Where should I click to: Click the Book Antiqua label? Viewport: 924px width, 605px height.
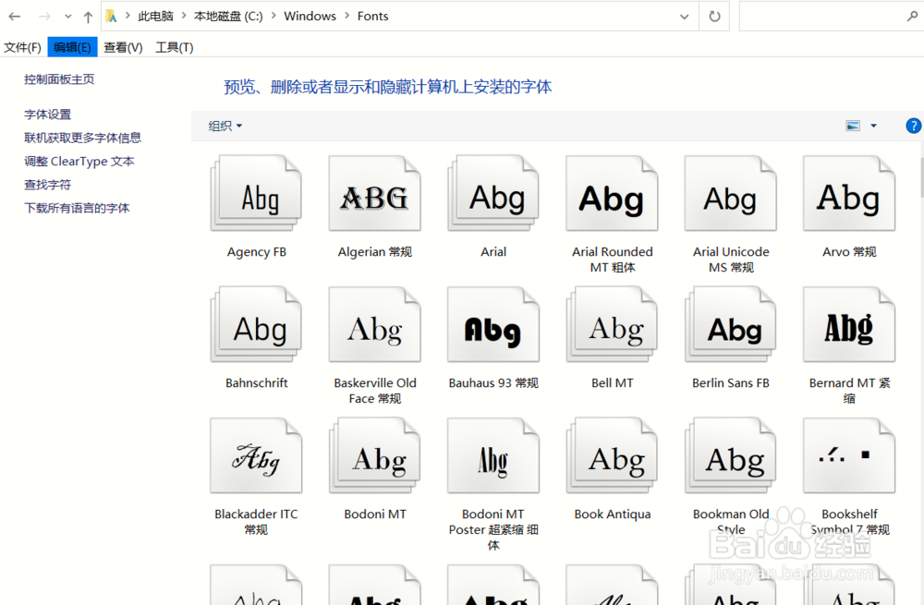pos(613,514)
